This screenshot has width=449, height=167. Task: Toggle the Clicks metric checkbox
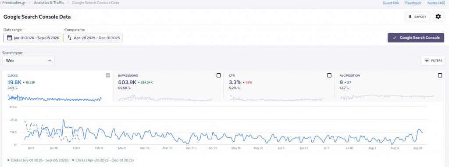[x=108, y=75]
